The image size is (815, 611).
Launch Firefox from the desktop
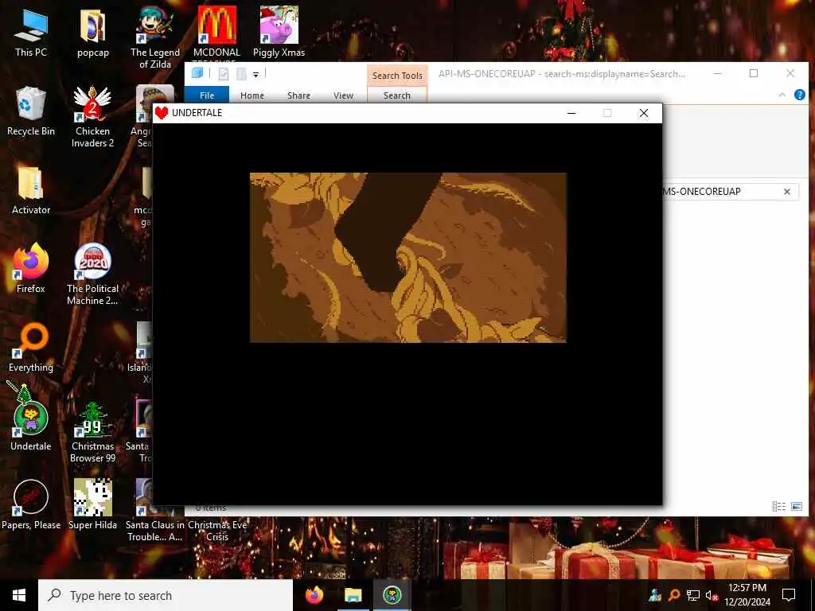pyautogui.click(x=31, y=269)
